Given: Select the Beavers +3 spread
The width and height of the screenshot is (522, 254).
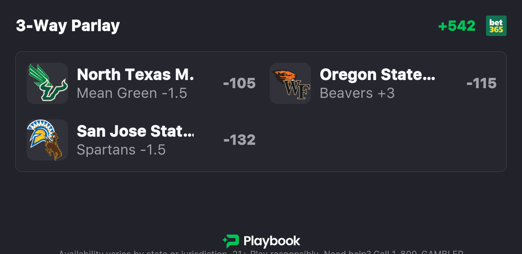Looking at the screenshot, I should coord(357,93).
